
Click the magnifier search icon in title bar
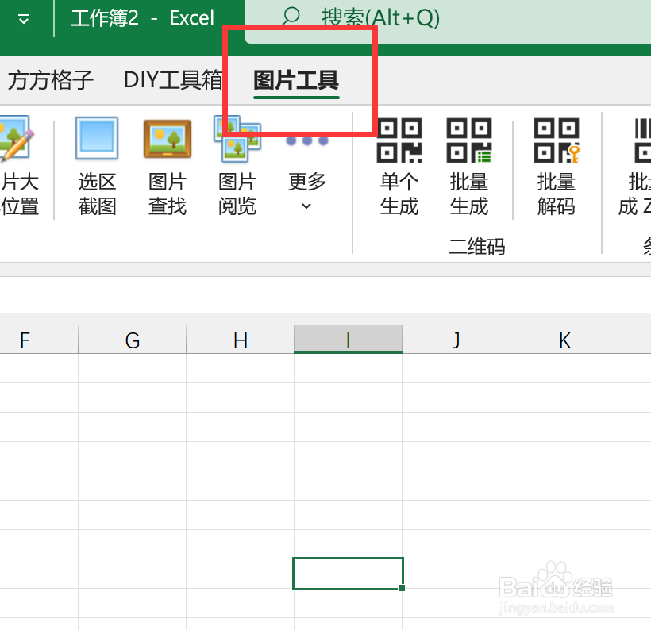291,17
